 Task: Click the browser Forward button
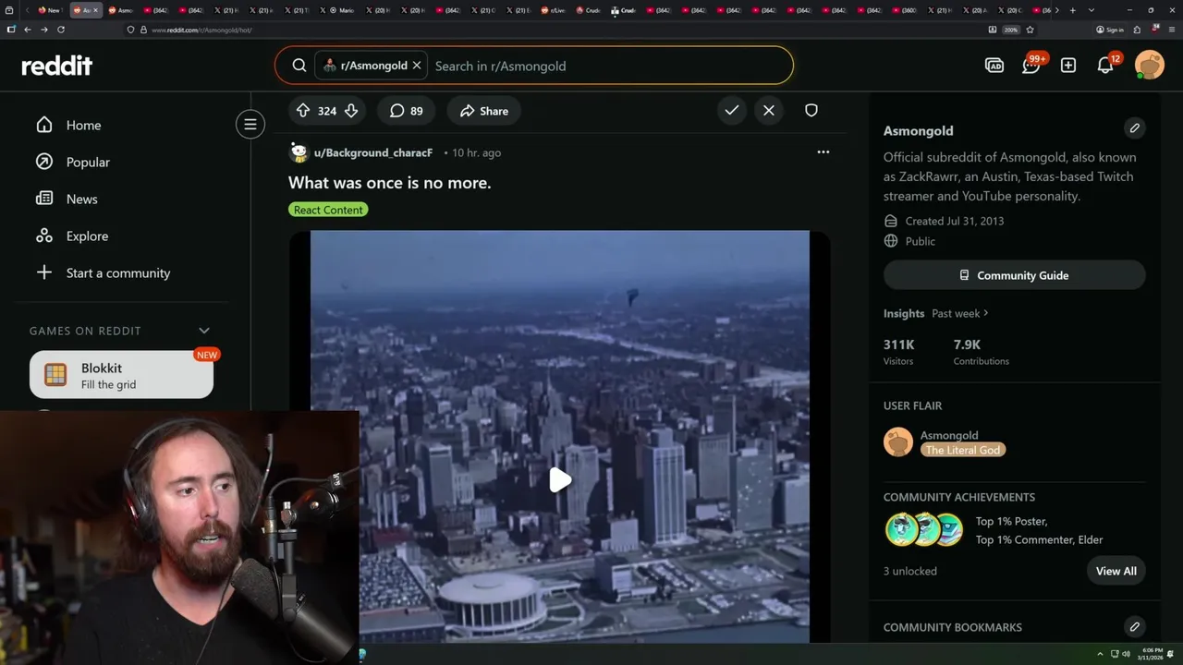tap(43, 30)
